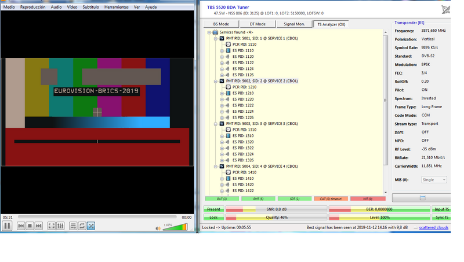Image resolution: width=464 pixels, height=262 pixels.
Task: Select ES PID: 1126 row
Action: 243,75
